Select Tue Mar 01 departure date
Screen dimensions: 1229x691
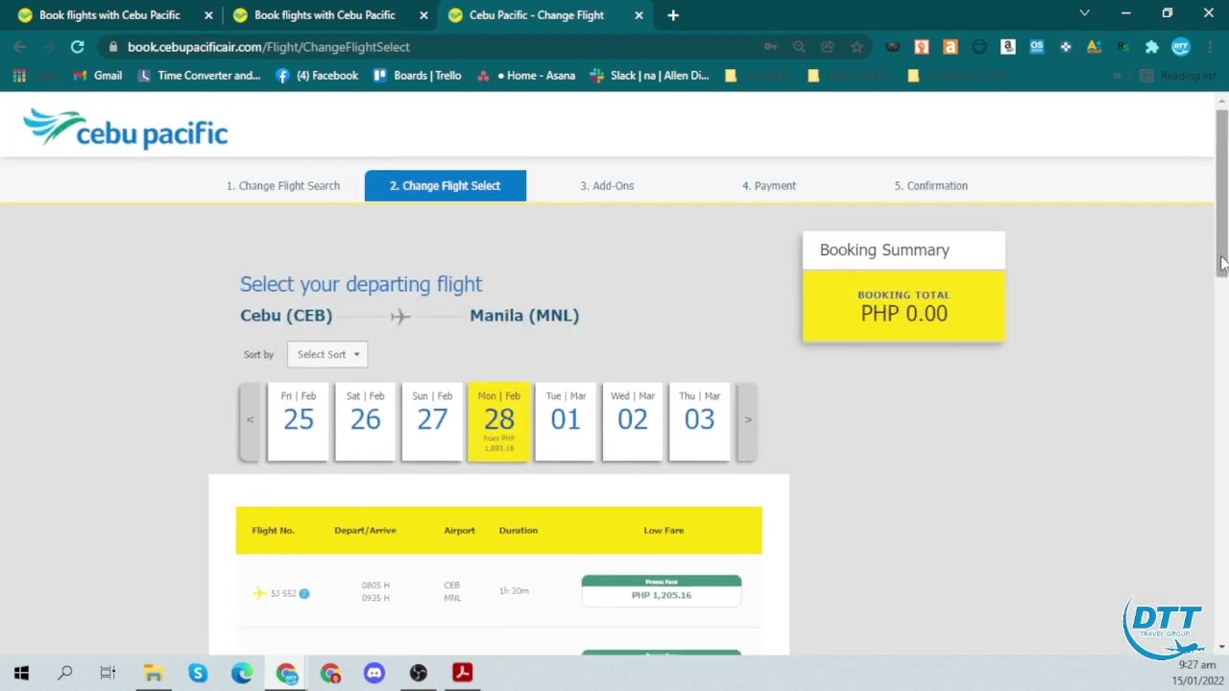[x=566, y=421]
